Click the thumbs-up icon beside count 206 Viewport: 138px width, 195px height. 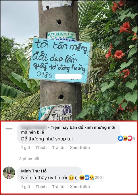(x=87, y=177)
